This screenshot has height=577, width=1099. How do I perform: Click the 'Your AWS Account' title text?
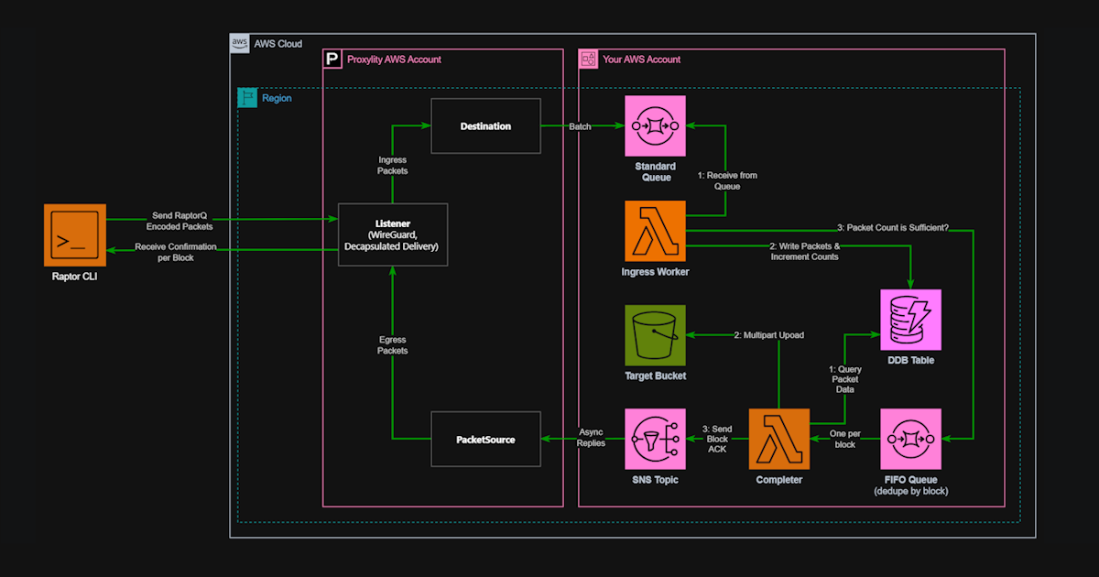[x=642, y=60]
